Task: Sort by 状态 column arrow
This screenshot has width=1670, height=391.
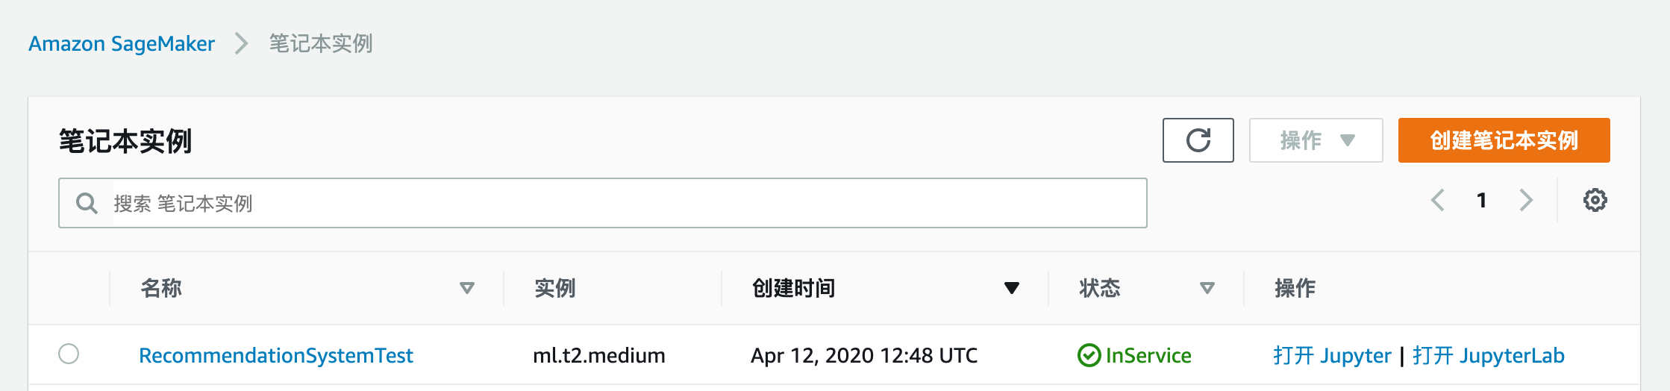Action: (x=1207, y=288)
